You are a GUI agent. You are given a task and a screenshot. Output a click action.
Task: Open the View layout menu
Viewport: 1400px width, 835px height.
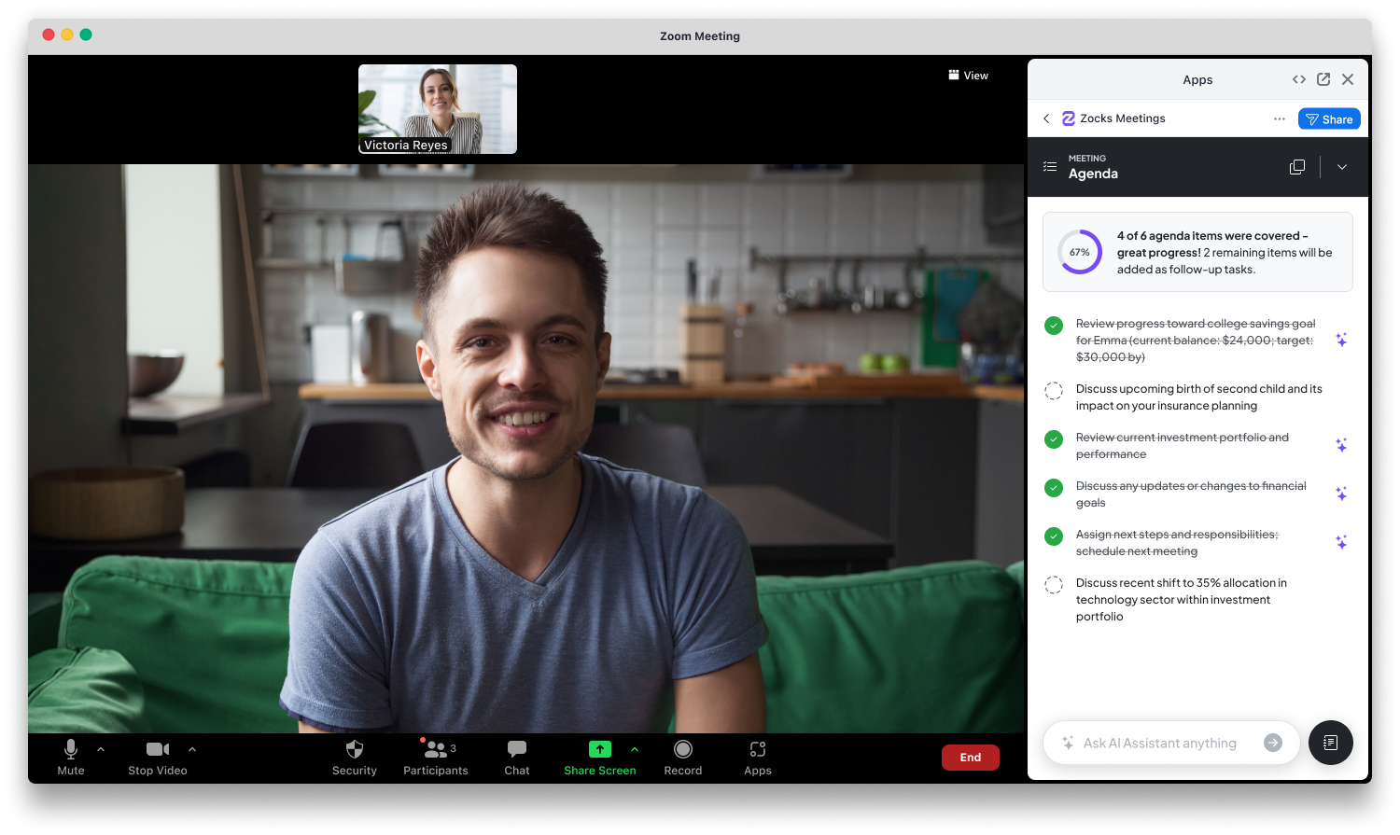click(968, 76)
